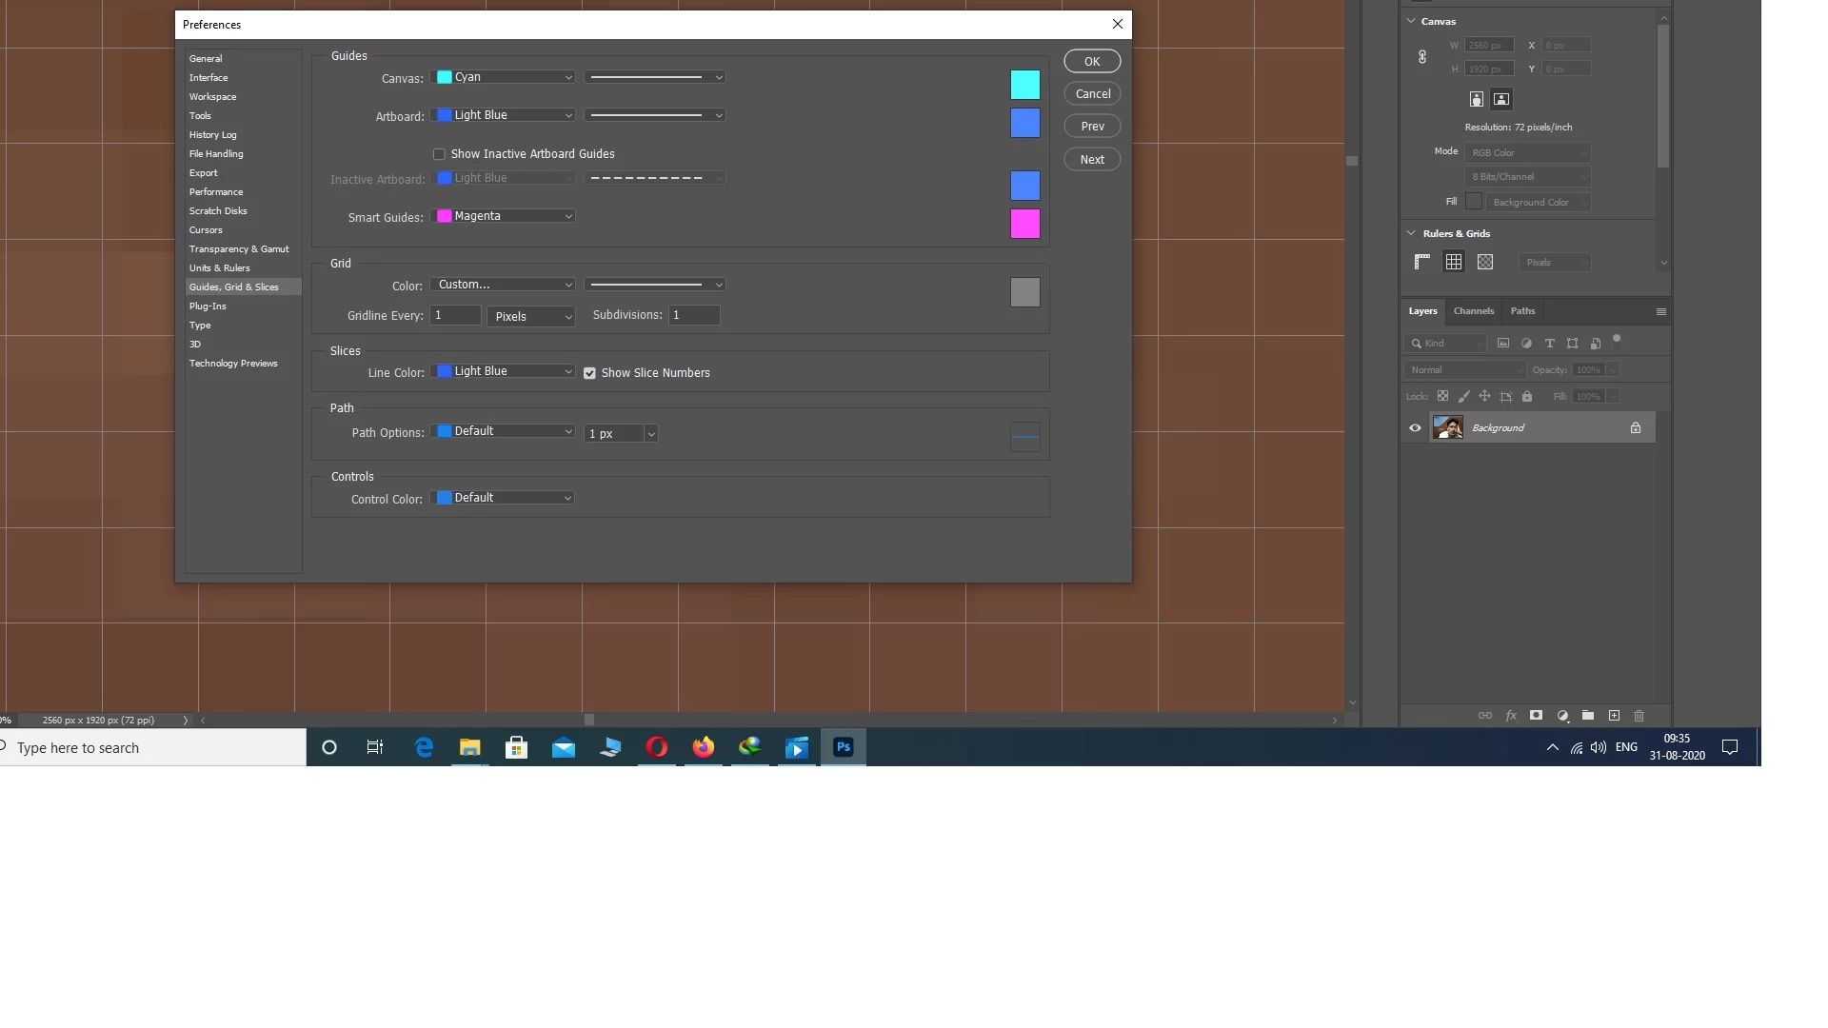
Task: Switch to the Channels tab
Action: pyautogui.click(x=1473, y=311)
